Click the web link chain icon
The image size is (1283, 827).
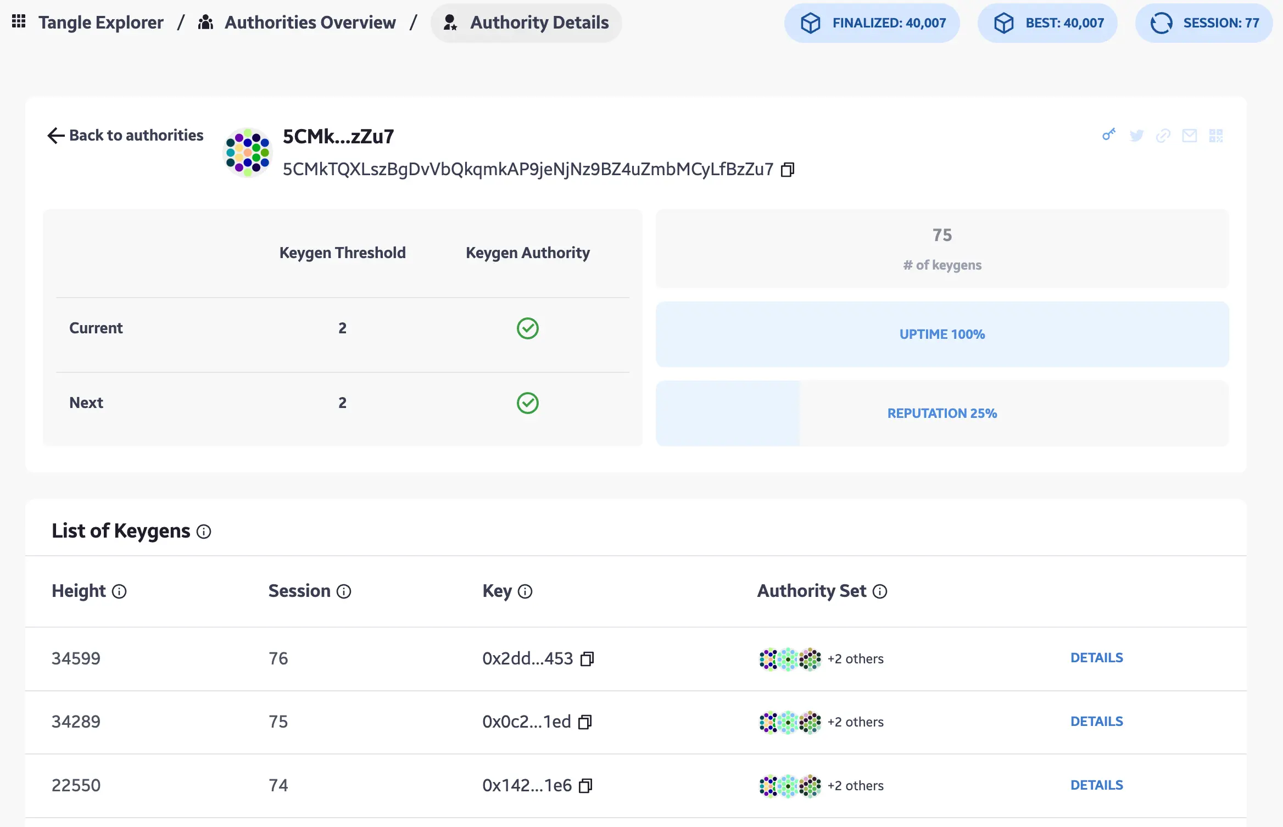(1163, 136)
